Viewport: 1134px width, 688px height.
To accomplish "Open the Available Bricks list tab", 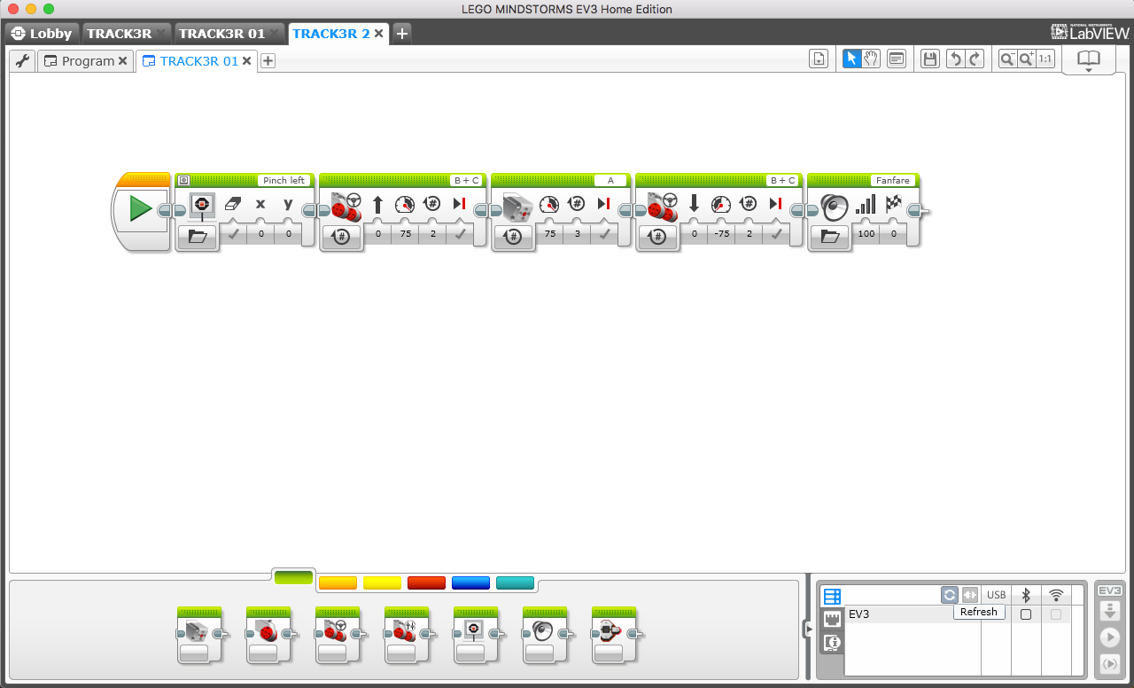I will point(832,596).
